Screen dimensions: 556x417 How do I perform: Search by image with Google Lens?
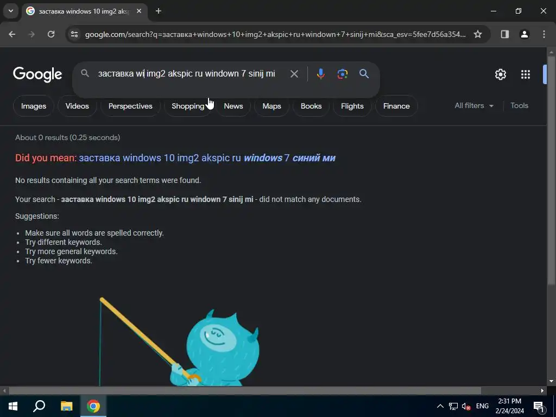tap(342, 74)
